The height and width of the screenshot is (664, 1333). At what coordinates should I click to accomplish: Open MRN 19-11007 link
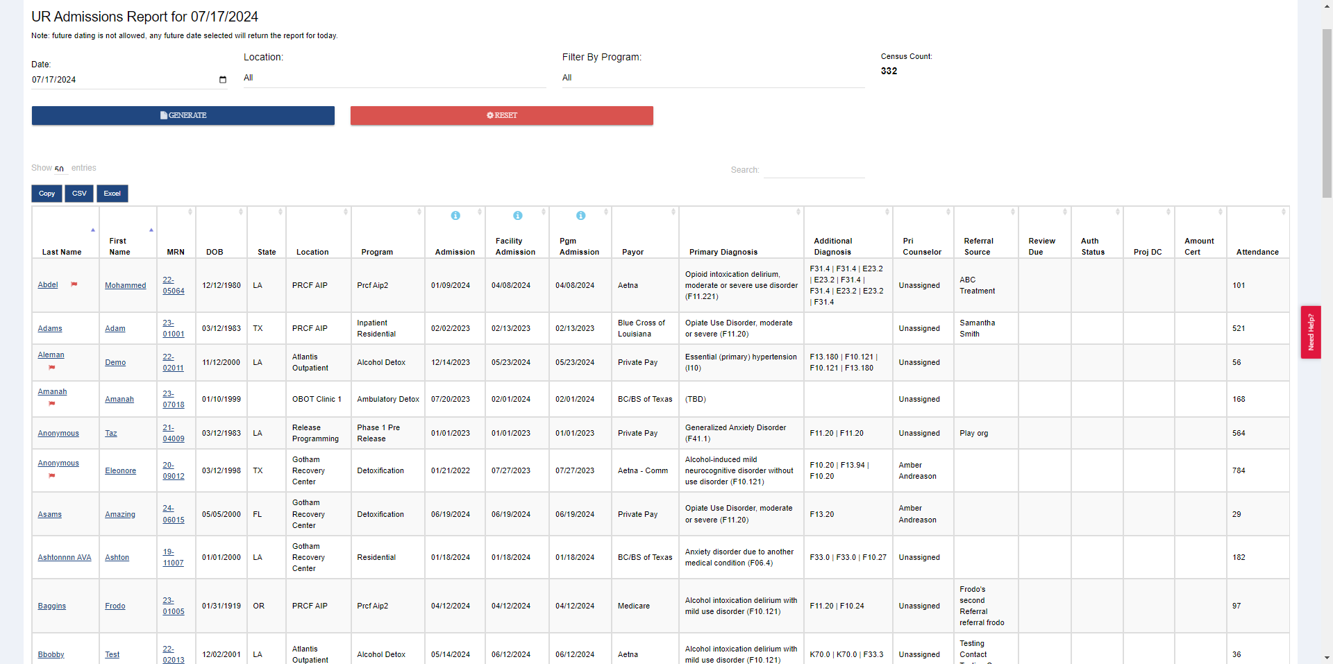[174, 557]
